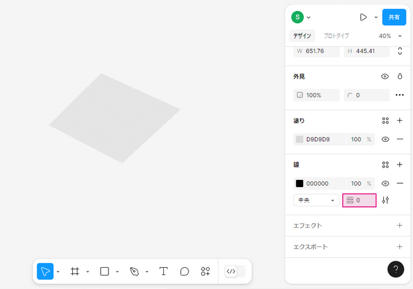Click the stroke weight field
Screen dimensions: 413x289
pyautogui.click(x=359, y=200)
